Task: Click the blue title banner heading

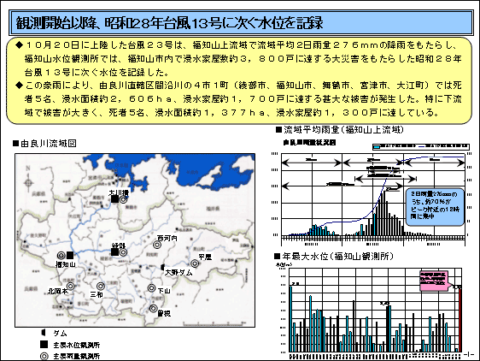Action: (241, 23)
